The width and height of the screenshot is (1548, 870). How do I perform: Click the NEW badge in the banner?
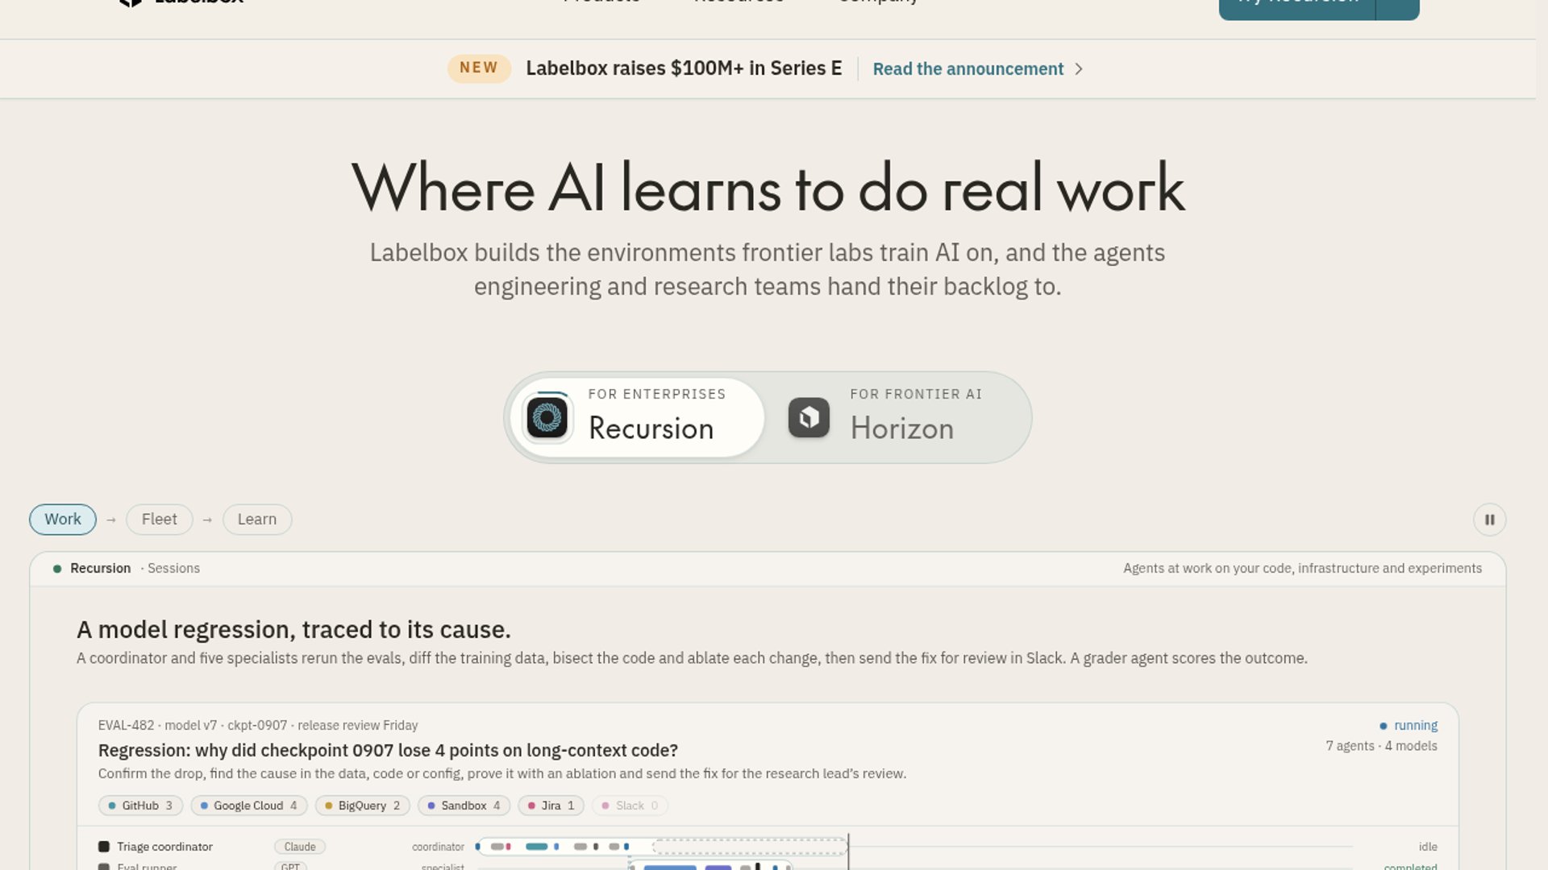pyautogui.click(x=479, y=68)
